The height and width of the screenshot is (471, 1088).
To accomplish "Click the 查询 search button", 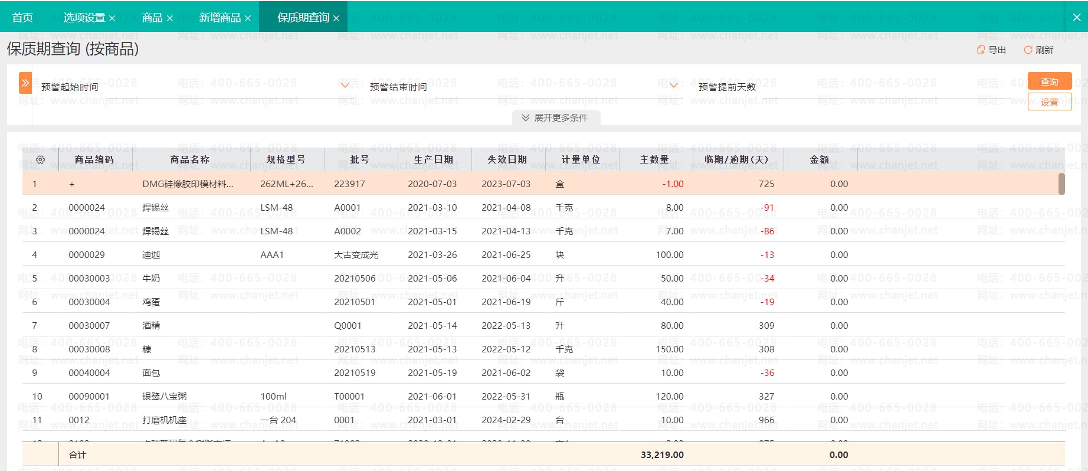I will (1050, 81).
